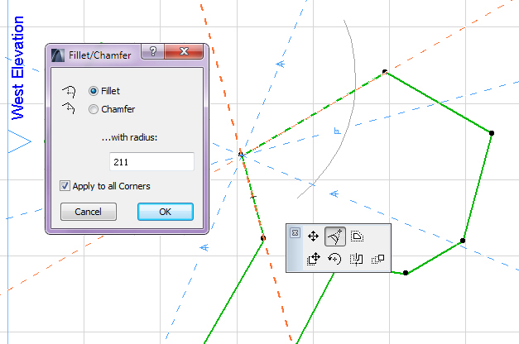This screenshot has width=519, height=344.
Task: Choose Offset All Edges in pet palette
Action: [357, 236]
